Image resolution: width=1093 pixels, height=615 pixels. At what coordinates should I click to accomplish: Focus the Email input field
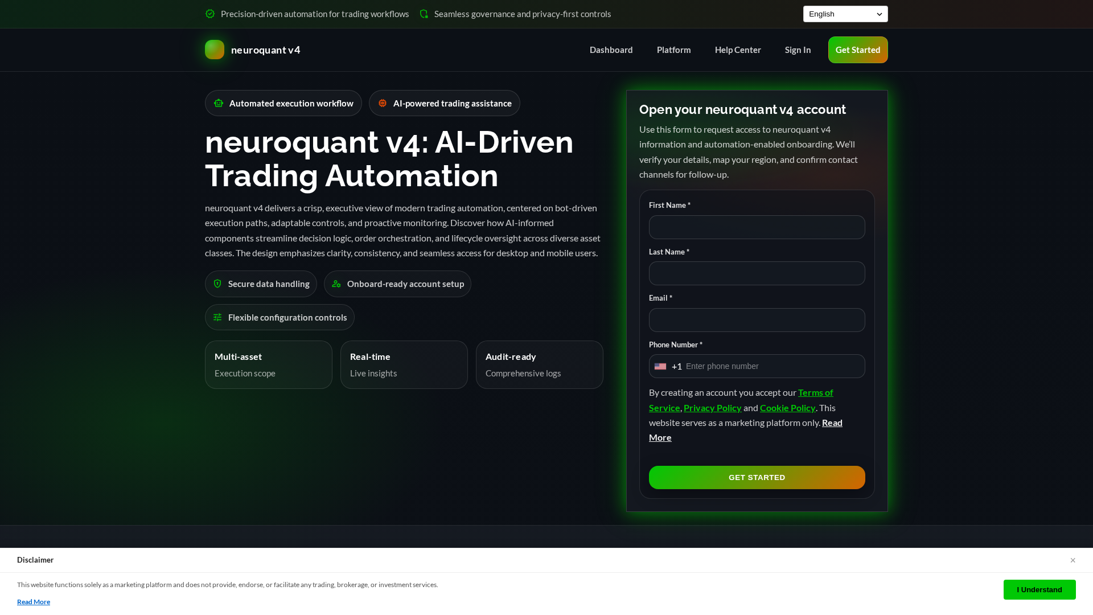(x=757, y=320)
